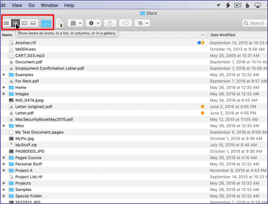Expand the Pages Course folder
This screenshot has height=204, width=268.
tap(4, 157)
